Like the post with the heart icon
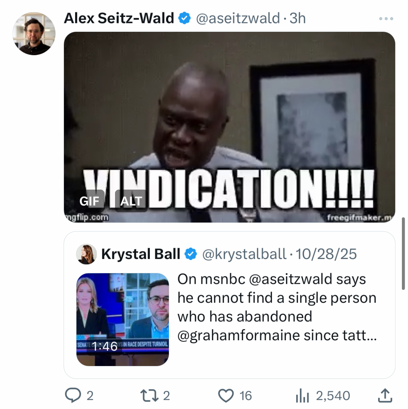 click(226, 395)
